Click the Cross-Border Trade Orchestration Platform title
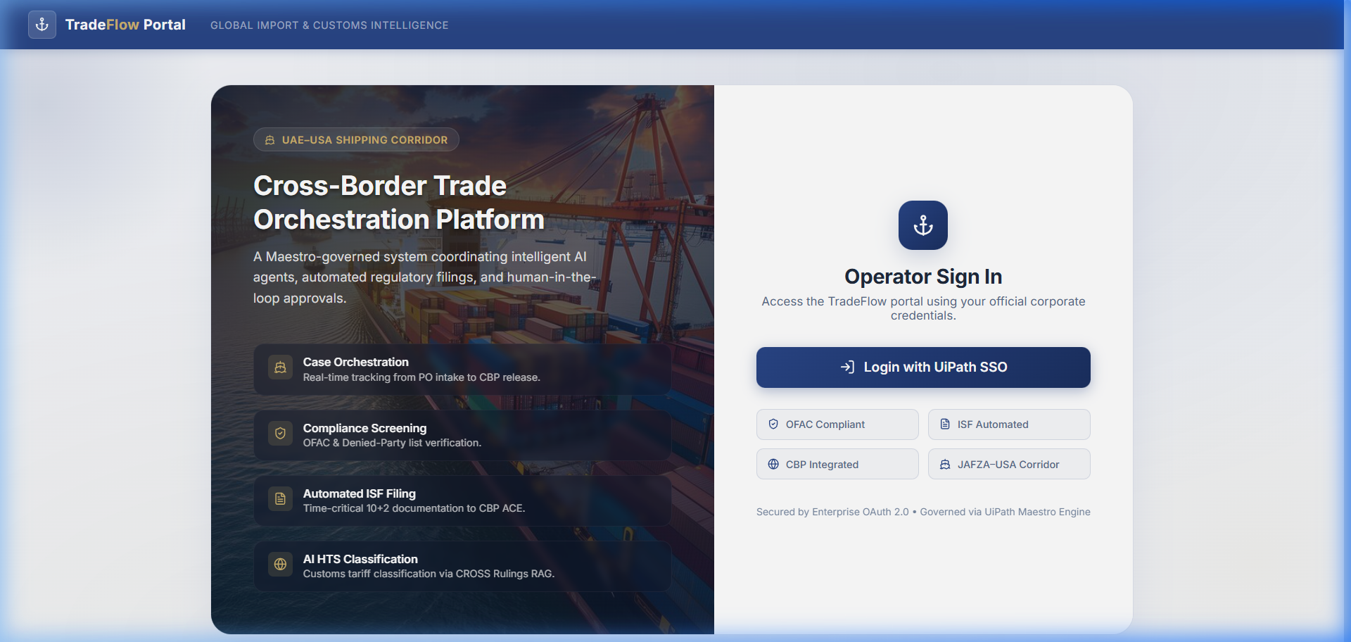This screenshot has width=1351, height=642. coord(399,203)
